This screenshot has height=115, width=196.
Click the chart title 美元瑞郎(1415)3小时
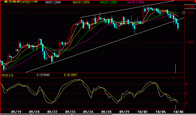pyautogui.click(x=21, y=2)
